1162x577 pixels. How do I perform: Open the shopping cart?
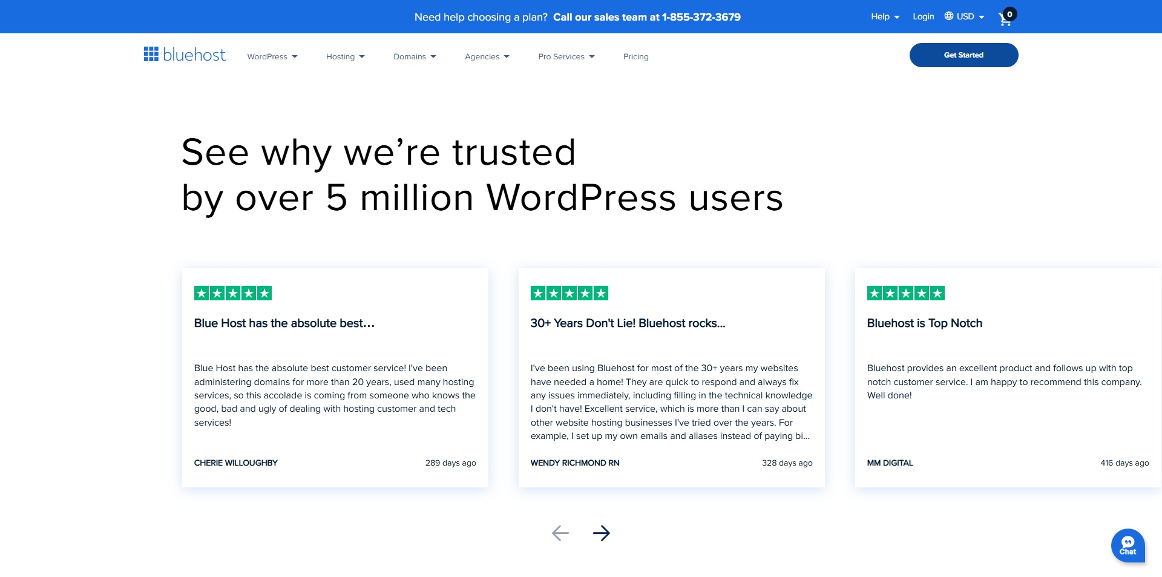[x=1005, y=18]
